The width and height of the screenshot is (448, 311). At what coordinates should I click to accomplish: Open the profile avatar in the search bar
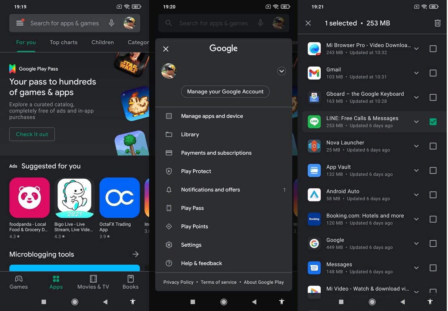[130, 23]
